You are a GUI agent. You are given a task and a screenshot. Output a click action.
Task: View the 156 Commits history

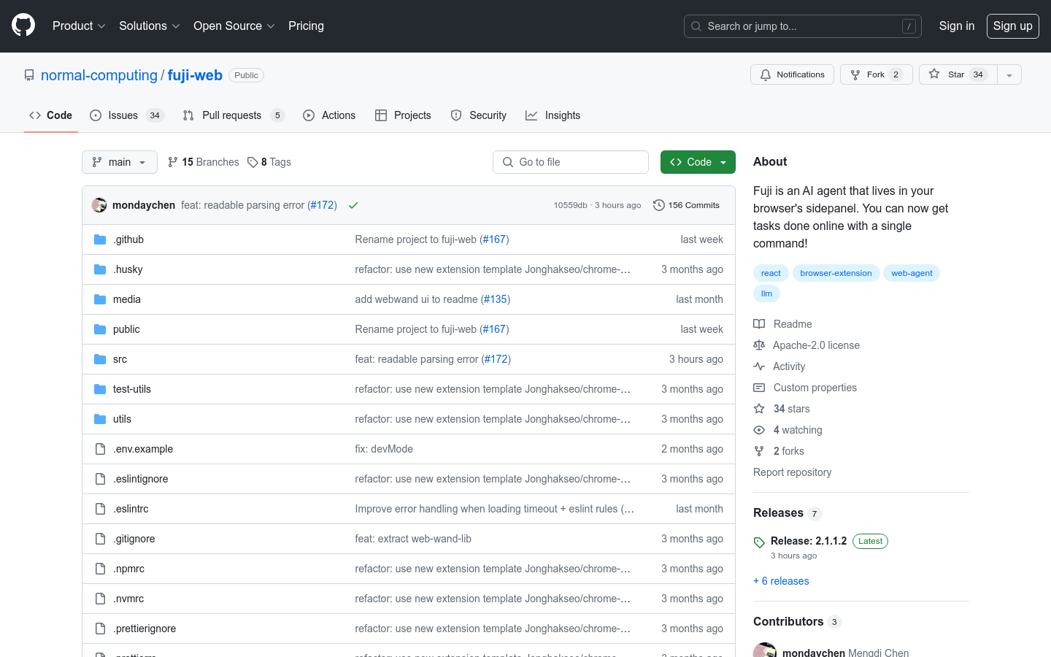686,205
